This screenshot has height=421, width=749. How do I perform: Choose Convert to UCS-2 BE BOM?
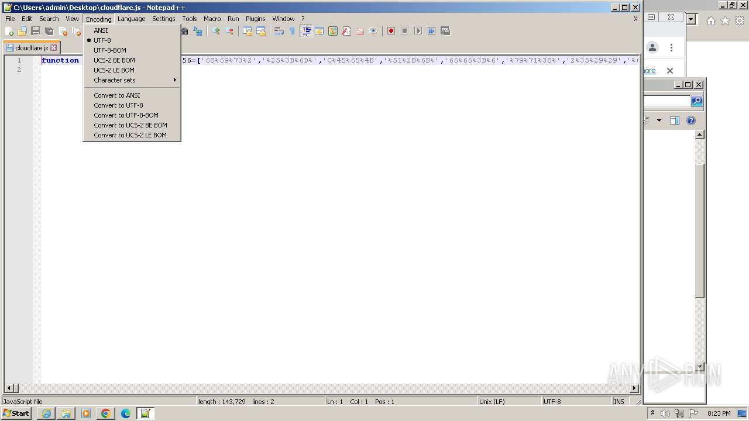point(132,125)
